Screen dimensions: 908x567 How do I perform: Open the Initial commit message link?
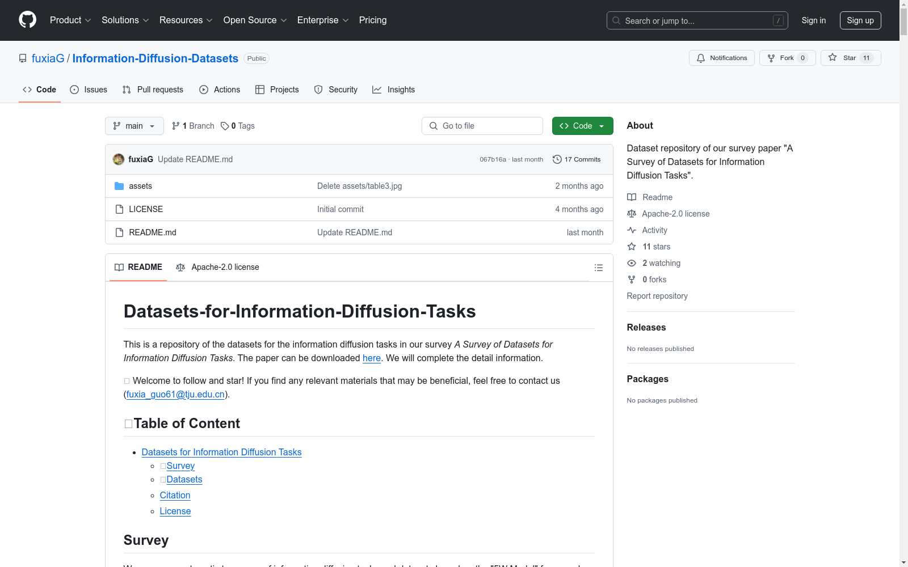point(340,209)
